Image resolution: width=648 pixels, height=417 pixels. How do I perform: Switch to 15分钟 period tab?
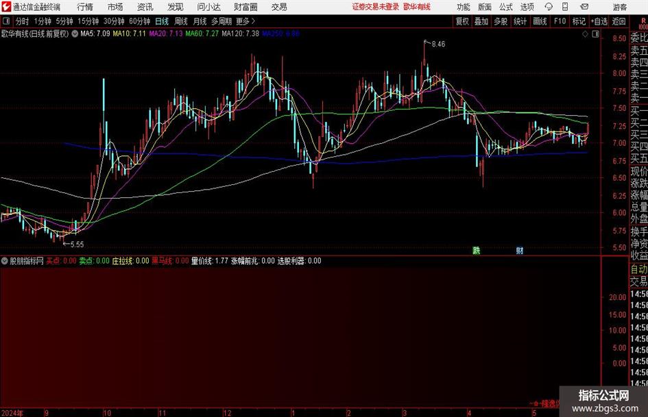88,21
